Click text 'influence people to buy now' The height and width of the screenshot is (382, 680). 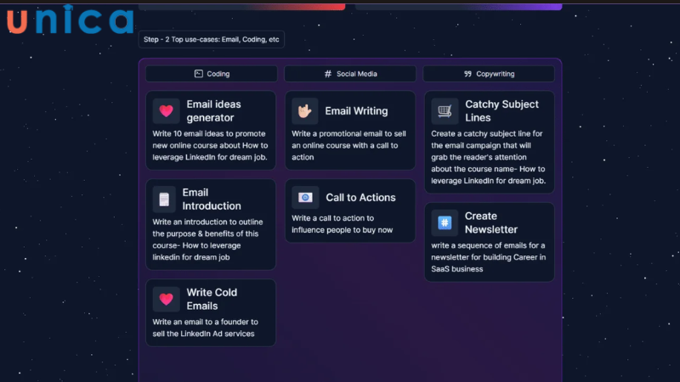pyautogui.click(x=343, y=230)
